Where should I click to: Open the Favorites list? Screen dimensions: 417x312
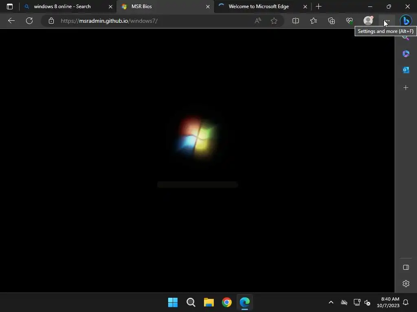tap(314, 21)
